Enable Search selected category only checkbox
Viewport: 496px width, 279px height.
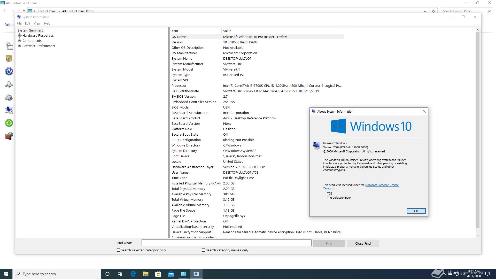tap(119, 250)
